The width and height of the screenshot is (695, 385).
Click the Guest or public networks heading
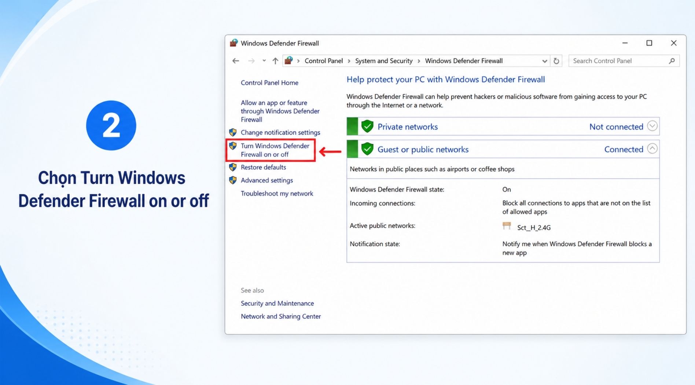[x=423, y=150]
